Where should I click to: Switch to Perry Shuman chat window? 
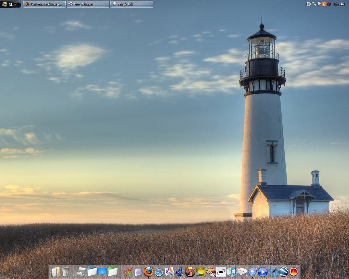(x=88, y=4)
